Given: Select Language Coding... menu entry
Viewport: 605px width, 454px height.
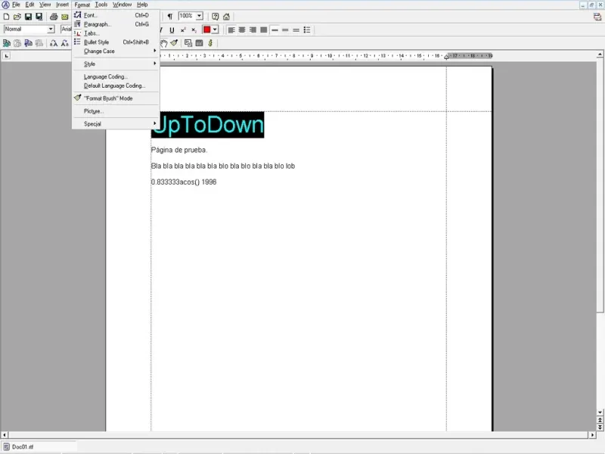Looking at the screenshot, I should (116, 76).
